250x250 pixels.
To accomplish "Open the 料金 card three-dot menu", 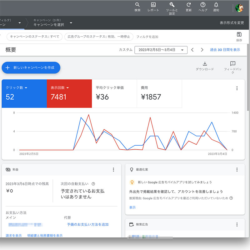I will click(x=113, y=169).
